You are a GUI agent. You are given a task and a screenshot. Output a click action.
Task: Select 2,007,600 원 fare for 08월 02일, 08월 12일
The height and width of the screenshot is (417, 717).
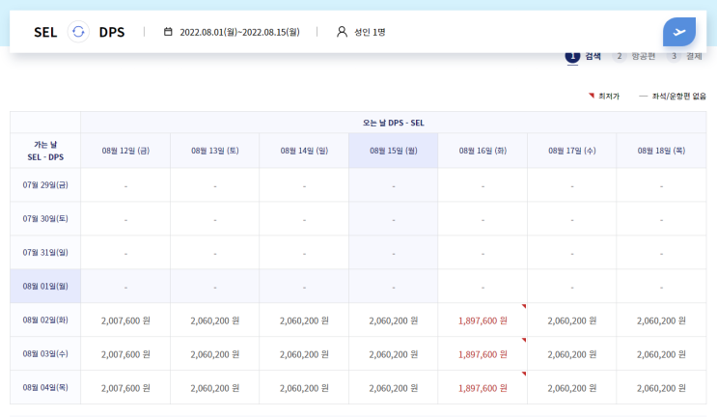tap(125, 320)
